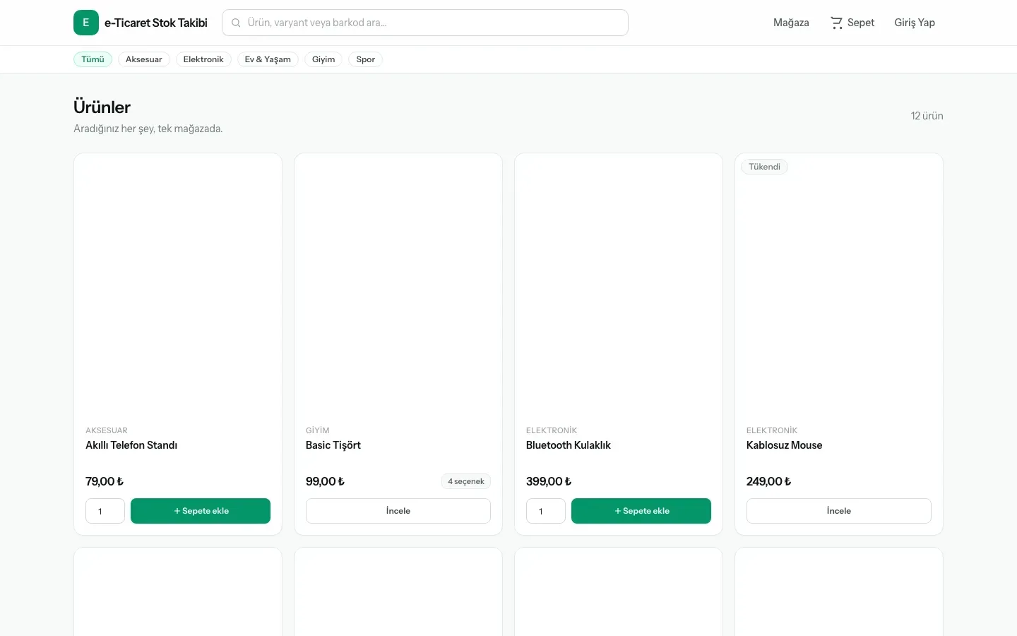Set quantity field for Akıllı Telefon Standı
1017x636 pixels.
click(x=105, y=511)
